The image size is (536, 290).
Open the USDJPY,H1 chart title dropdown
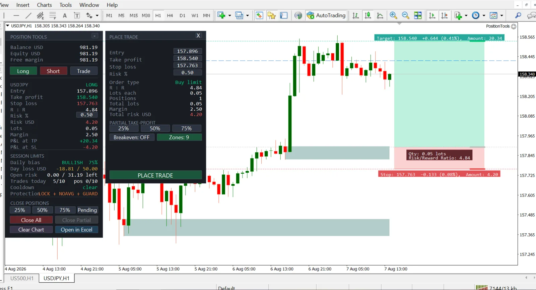[x=8, y=25]
